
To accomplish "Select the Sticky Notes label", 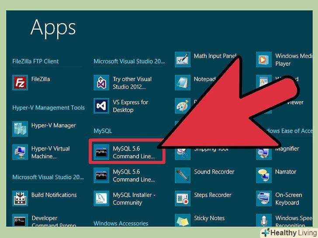I will coord(209,218).
